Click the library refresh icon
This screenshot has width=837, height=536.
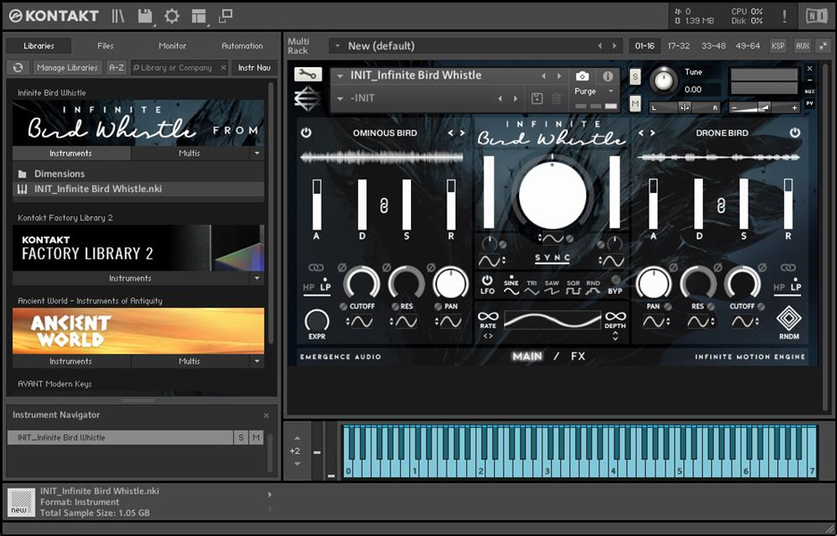pos(18,68)
